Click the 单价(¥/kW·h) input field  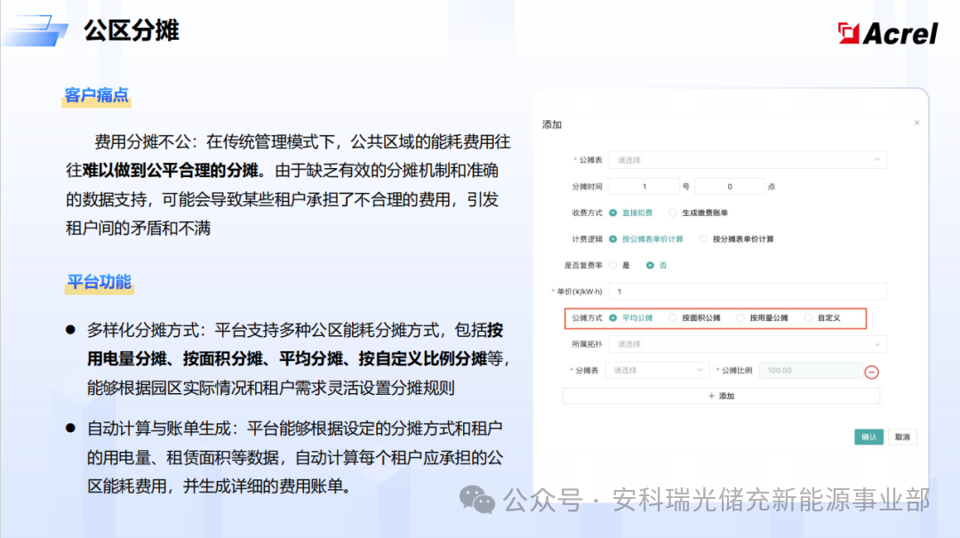point(748,292)
